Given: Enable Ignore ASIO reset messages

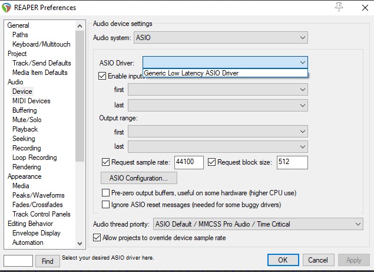Looking at the screenshot, I should (x=106, y=205).
